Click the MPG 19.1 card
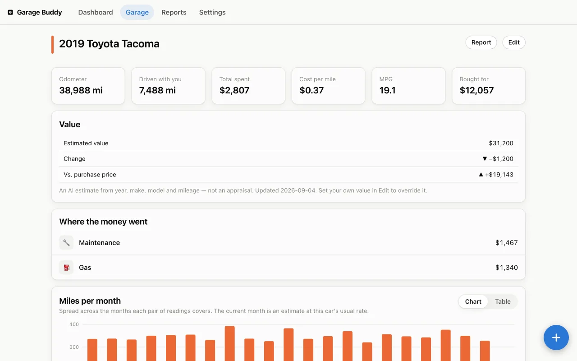Viewport: 577px width, 361px height. 408,86
